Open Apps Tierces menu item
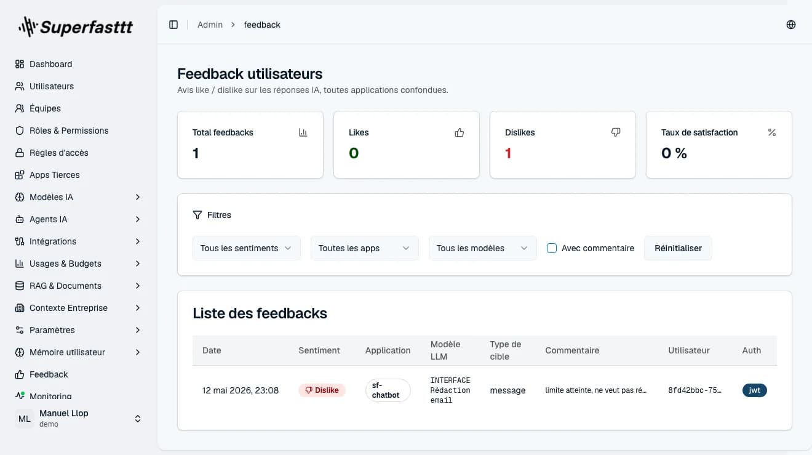 [x=79, y=175]
